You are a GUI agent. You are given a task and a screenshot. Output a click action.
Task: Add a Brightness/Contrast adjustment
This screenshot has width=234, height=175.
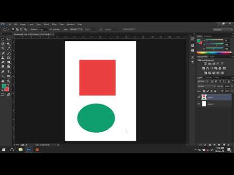click(x=205, y=64)
